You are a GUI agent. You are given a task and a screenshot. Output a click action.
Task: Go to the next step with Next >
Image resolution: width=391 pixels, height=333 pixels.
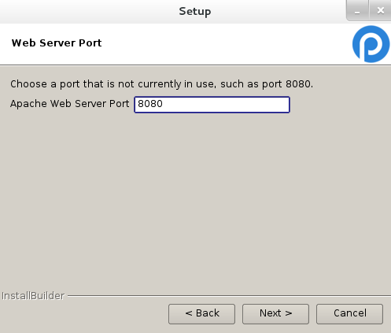pos(275,314)
